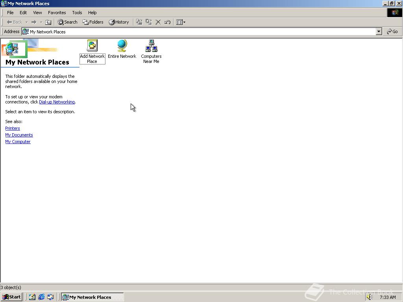Screen dimensions: 403x302
Task: Launch Internet Explorer from Quick Launch
Action: (41, 297)
